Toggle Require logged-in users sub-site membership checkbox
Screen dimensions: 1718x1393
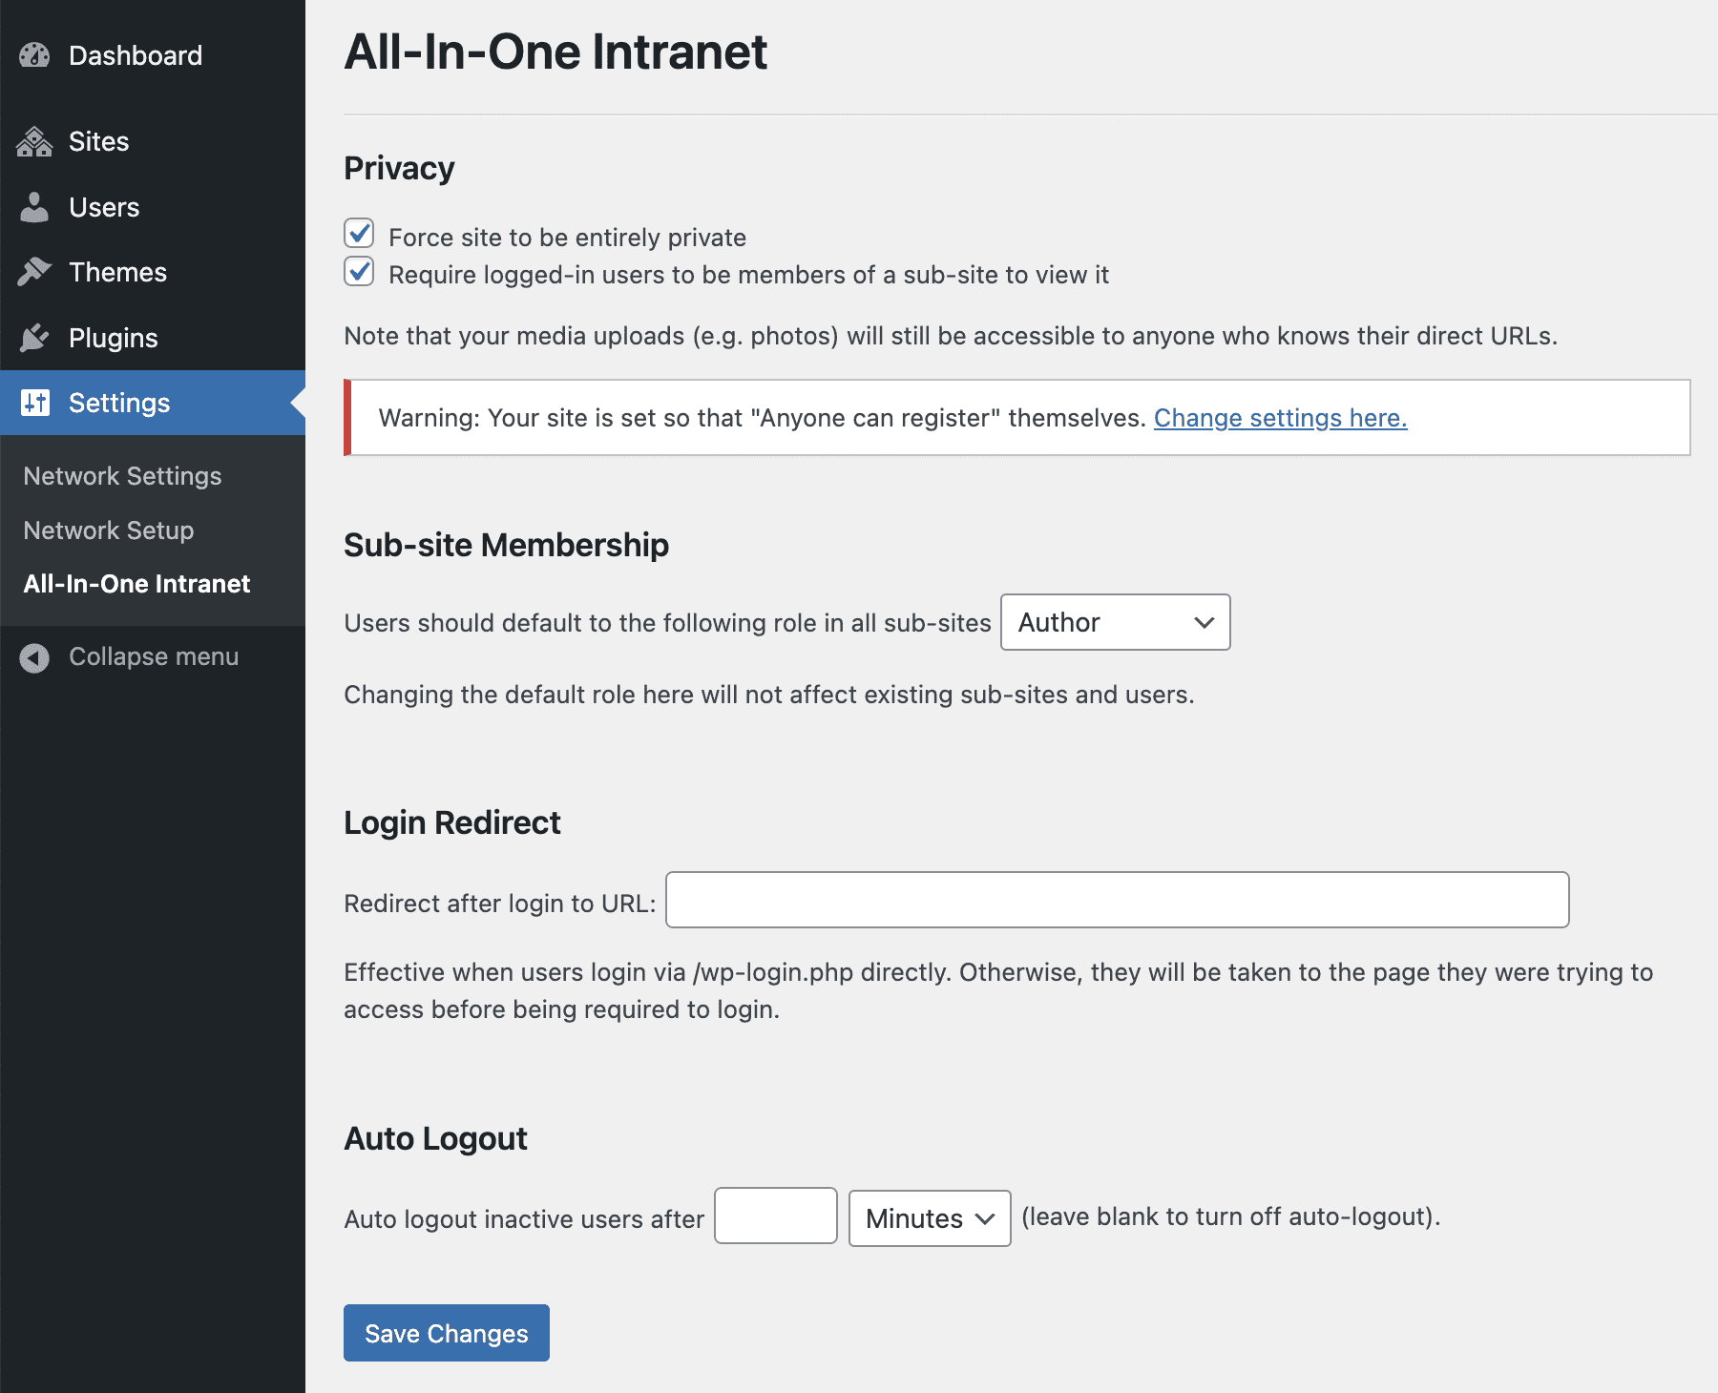click(359, 272)
